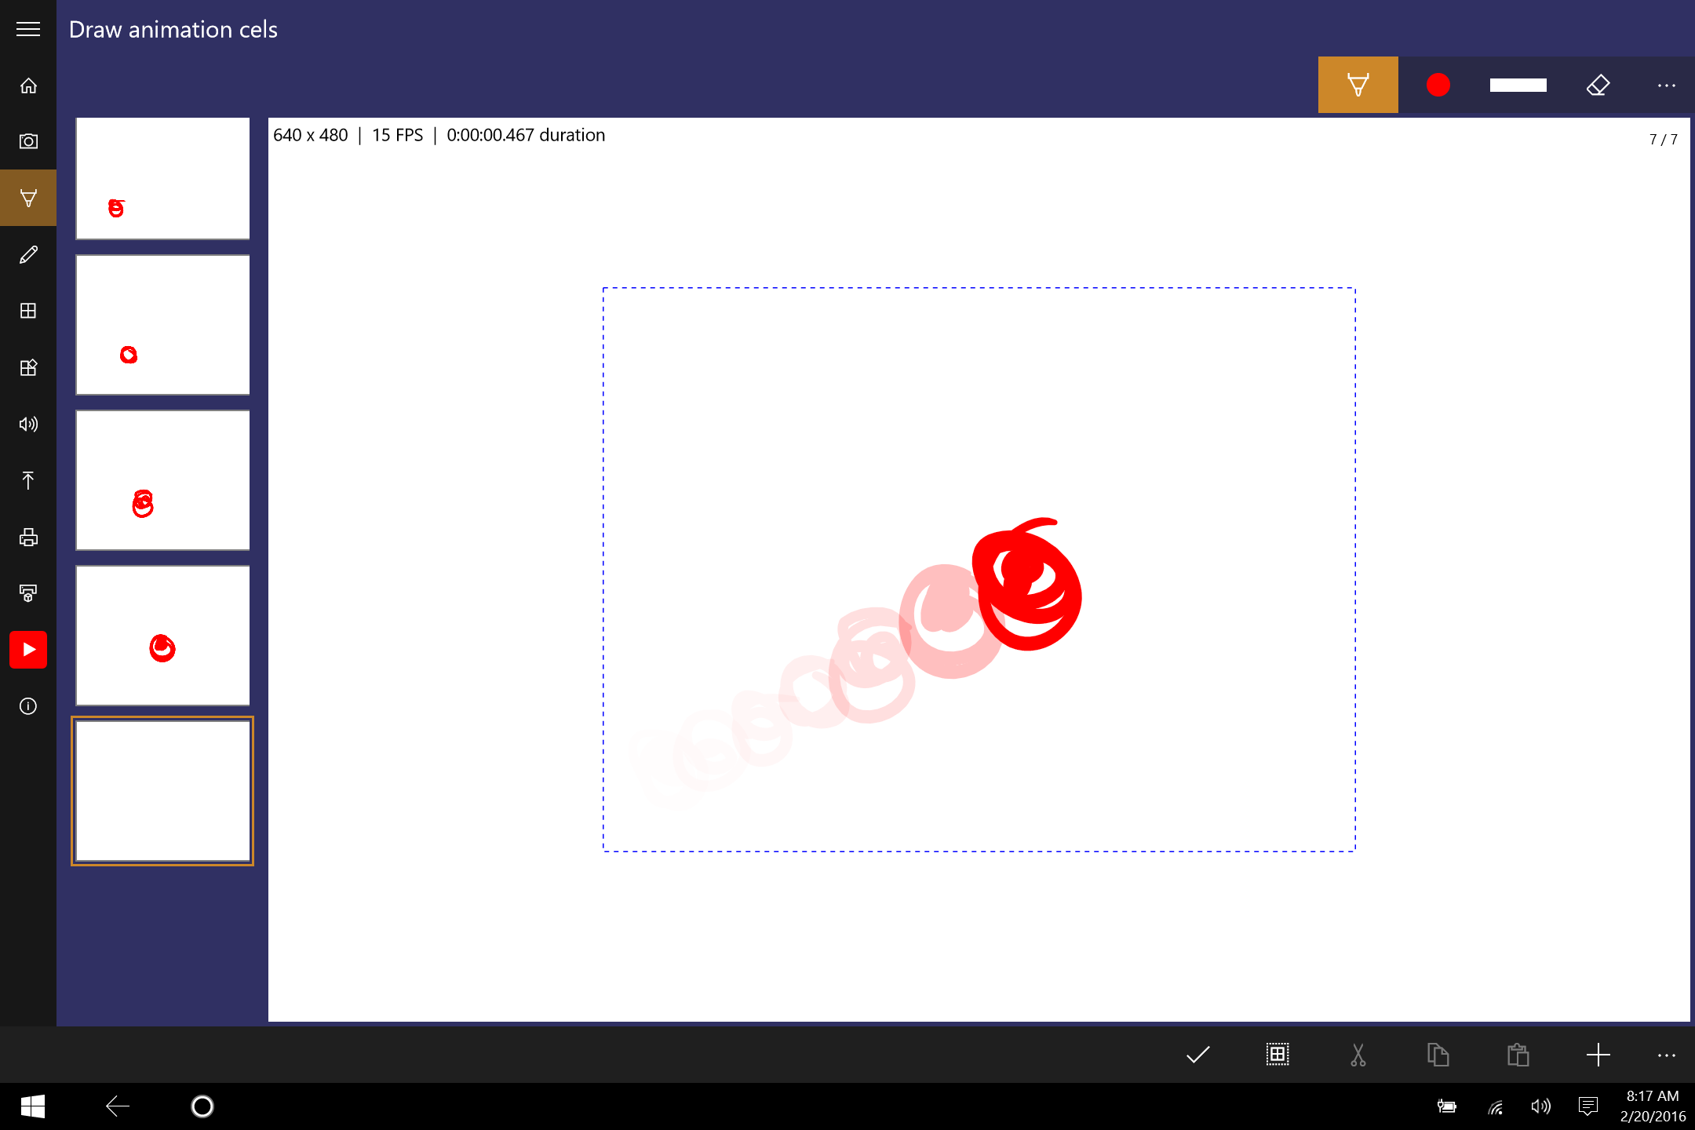Open the camera capture tool
1695x1130 pixels.
tap(28, 141)
